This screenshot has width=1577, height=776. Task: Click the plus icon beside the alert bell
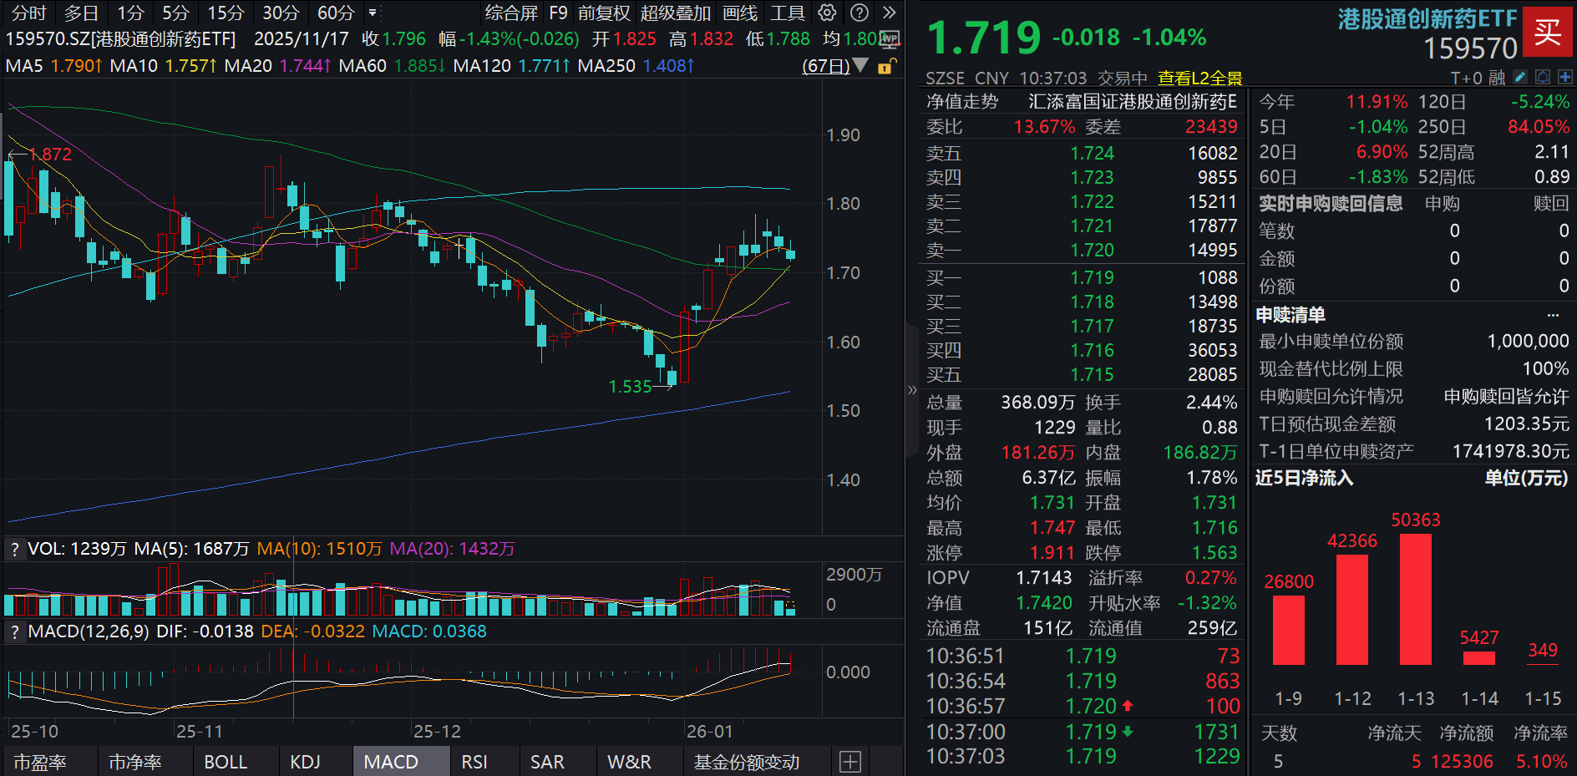pyautogui.click(x=1566, y=77)
